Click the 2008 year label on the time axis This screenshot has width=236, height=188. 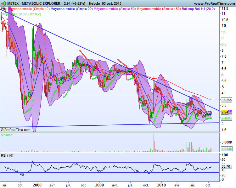[37, 185]
